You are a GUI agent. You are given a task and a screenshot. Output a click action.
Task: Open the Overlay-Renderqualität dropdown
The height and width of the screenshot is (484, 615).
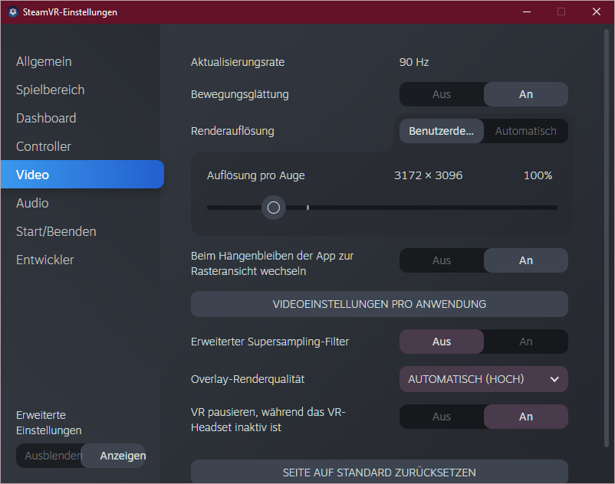[484, 379]
